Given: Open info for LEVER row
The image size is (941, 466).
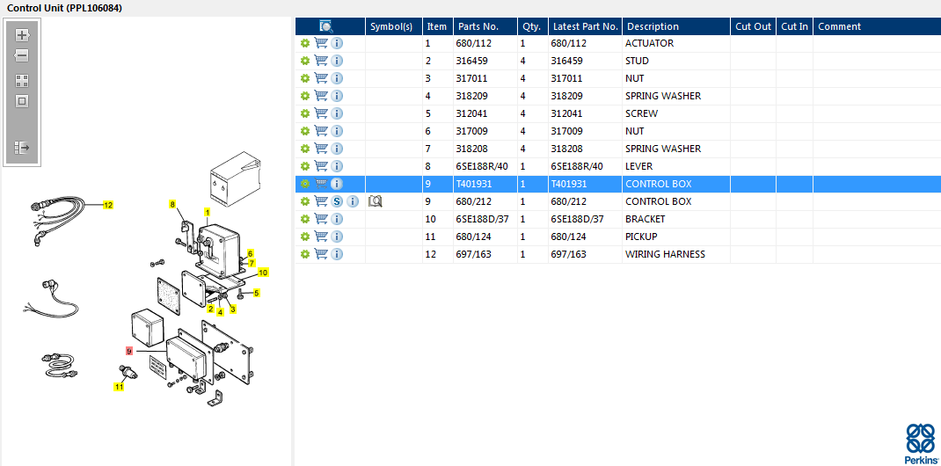Looking at the screenshot, I should tap(337, 166).
